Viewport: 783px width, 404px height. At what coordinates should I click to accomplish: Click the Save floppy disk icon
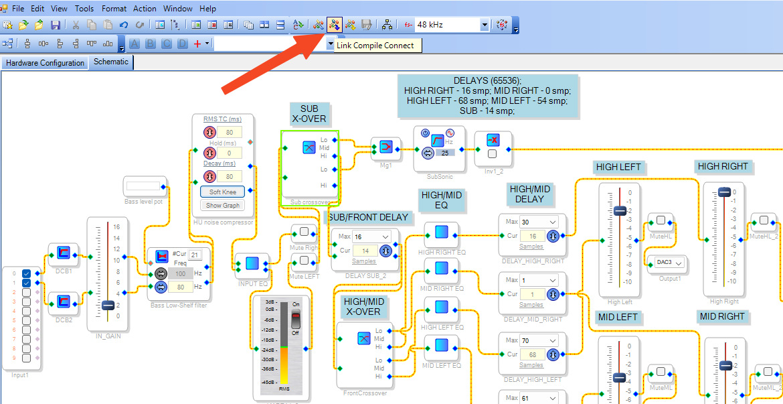pyautogui.click(x=56, y=25)
